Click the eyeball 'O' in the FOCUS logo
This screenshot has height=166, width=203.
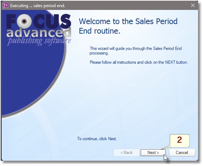(x=24, y=21)
